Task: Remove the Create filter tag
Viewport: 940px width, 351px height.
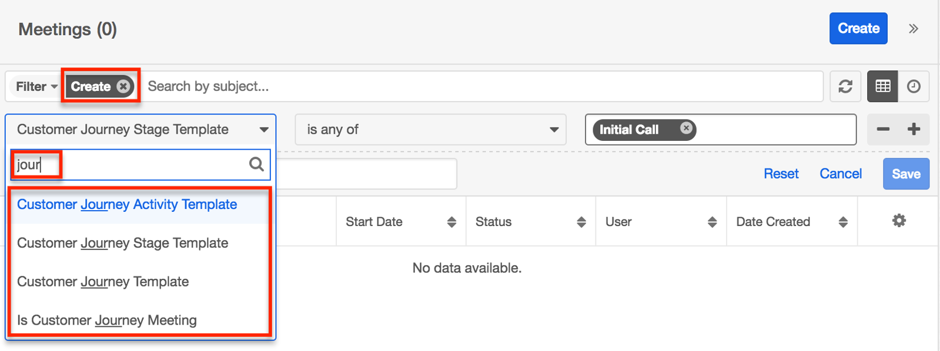Action: click(x=123, y=86)
